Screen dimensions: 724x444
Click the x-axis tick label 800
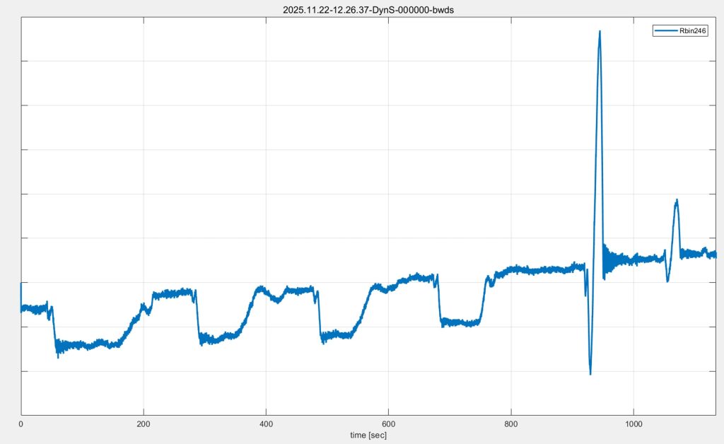pyautogui.click(x=510, y=423)
